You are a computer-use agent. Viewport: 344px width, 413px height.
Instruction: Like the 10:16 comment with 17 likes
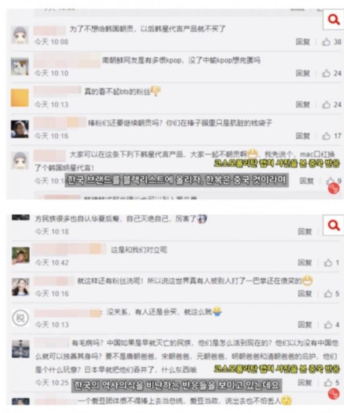326,136
